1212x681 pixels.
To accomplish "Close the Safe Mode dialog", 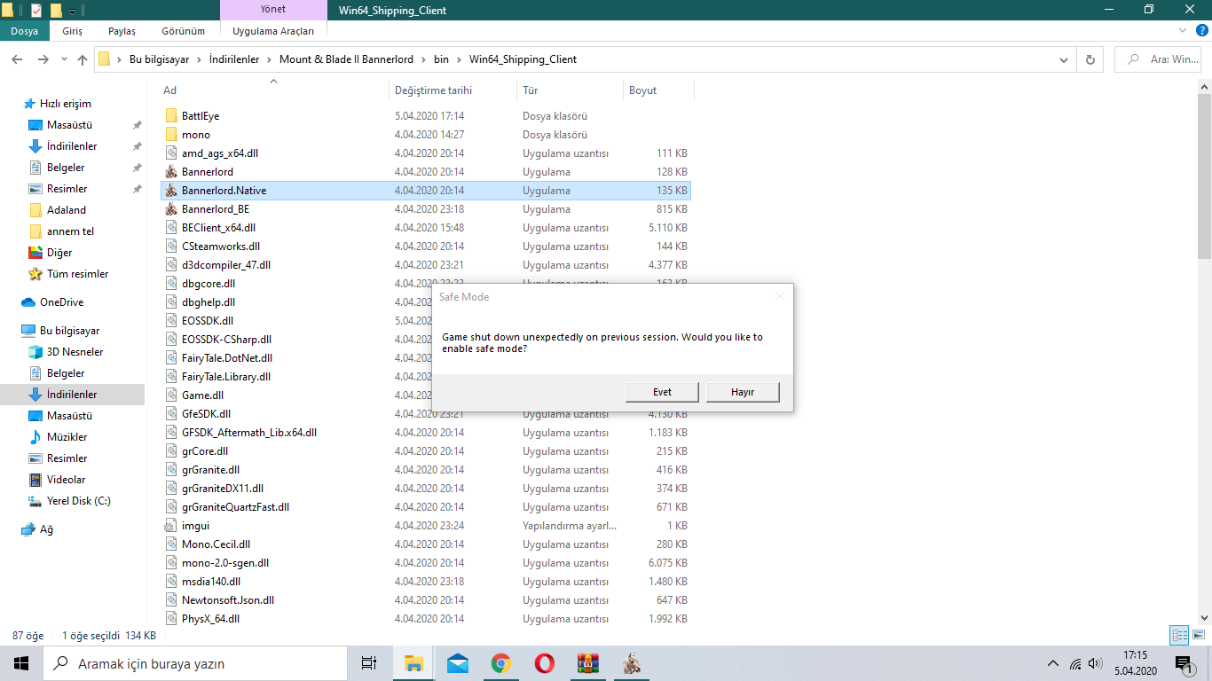I will (x=780, y=297).
